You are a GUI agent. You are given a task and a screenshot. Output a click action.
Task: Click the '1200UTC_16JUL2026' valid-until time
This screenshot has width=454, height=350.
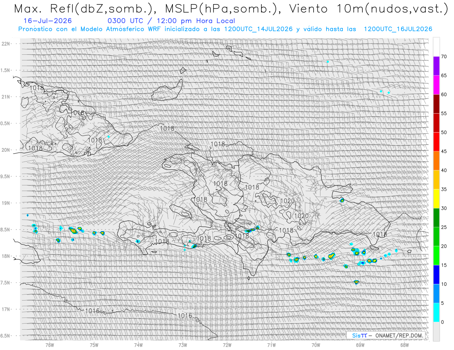coord(398,29)
